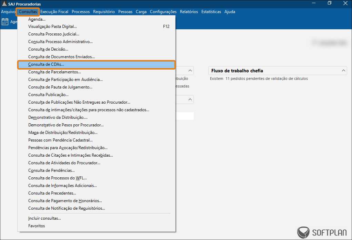This screenshot has height=240, width=352.
Task: Select Consulta de Pagamento de Honorários...
Action: tap(97, 201)
